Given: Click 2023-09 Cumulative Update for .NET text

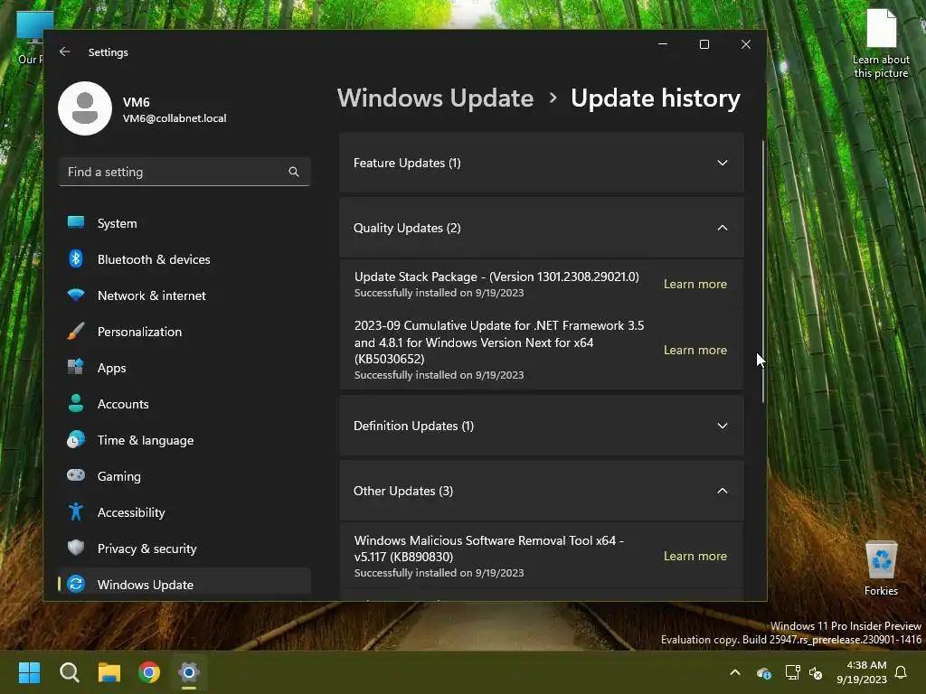Looking at the screenshot, I should [499, 342].
